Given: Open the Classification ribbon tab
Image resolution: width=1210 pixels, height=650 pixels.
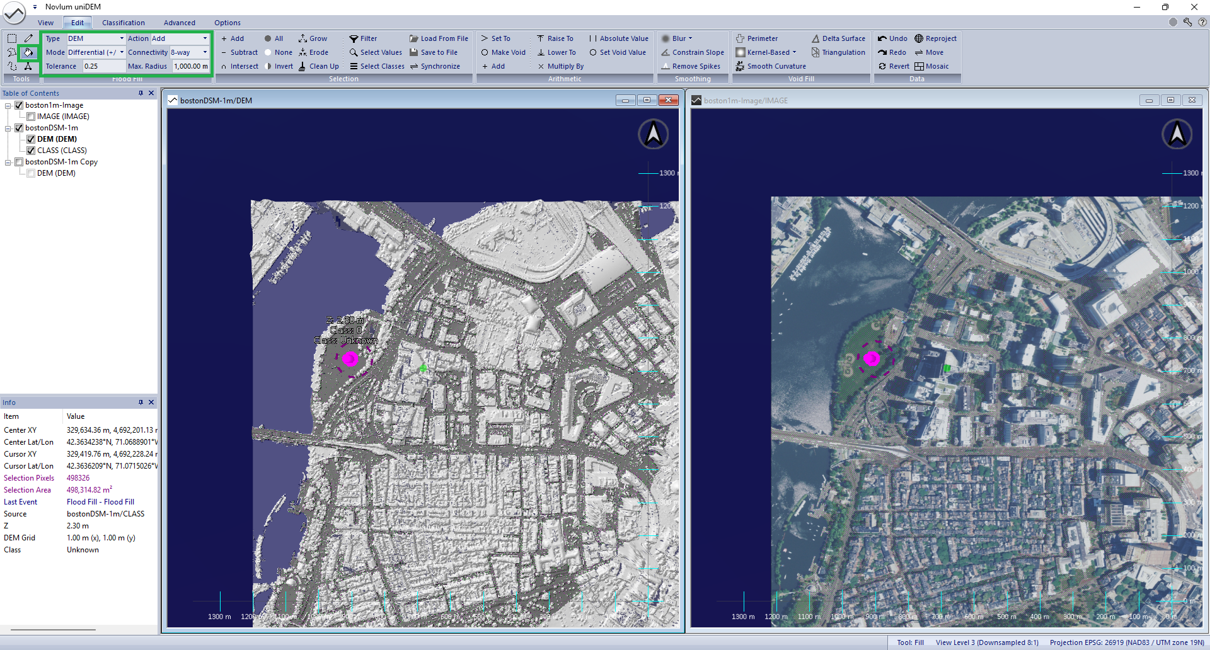Looking at the screenshot, I should 124,23.
